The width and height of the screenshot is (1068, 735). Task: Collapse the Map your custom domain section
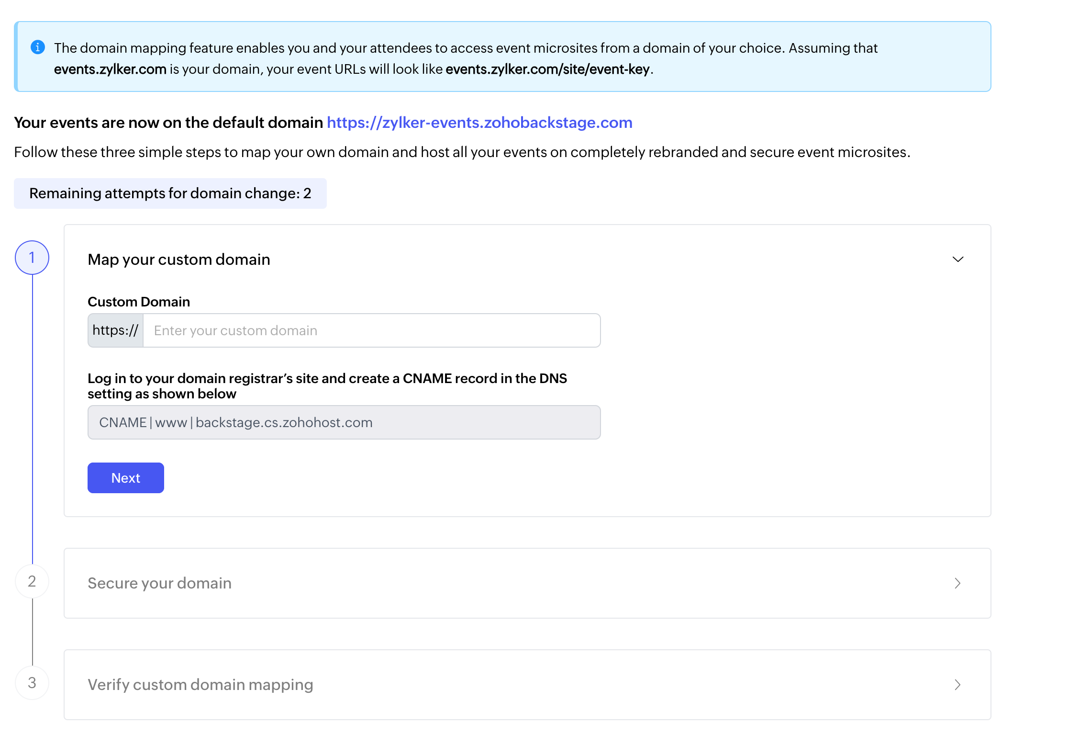click(957, 260)
